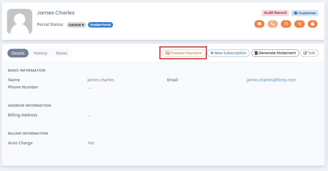Viewport: 328px width, 171px height.
Task: Click the 'Portal Status:' label
Action: coord(50,25)
